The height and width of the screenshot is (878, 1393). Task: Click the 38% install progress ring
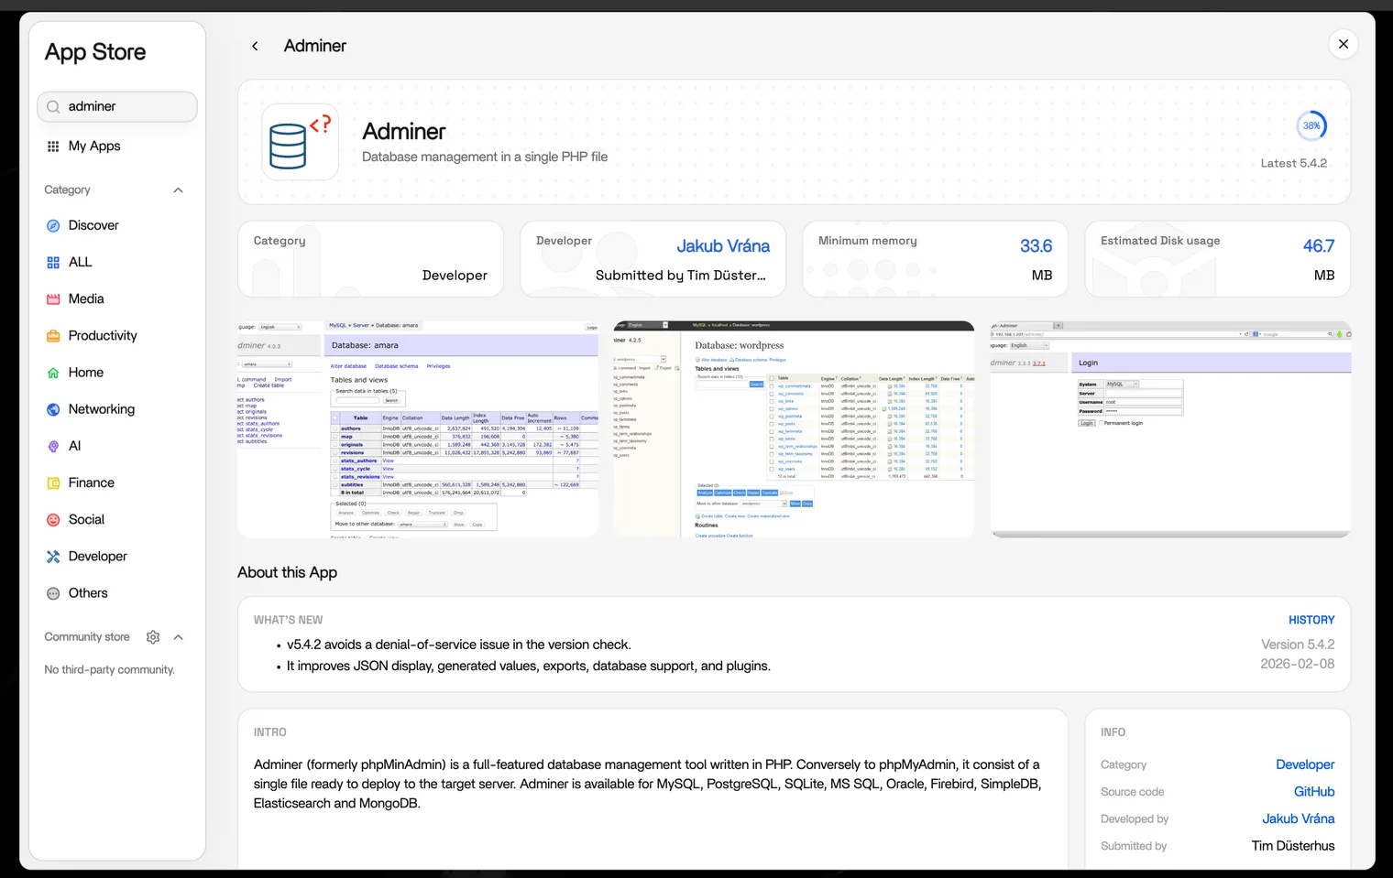coord(1311,126)
